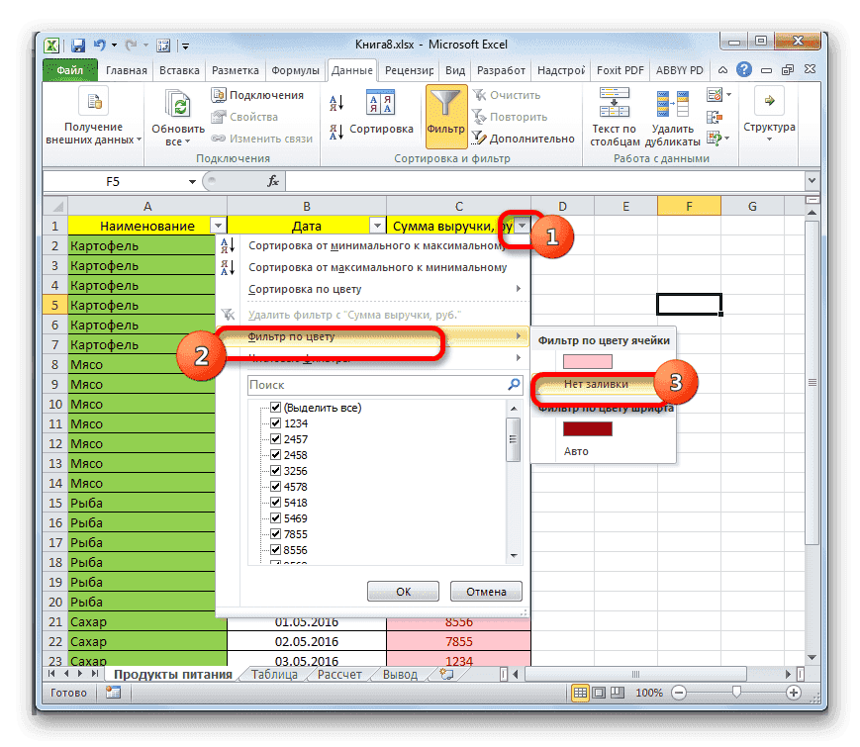Click the Обновить все refresh icon
Viewport: 860px width, 747px height.
click(177, 104)
